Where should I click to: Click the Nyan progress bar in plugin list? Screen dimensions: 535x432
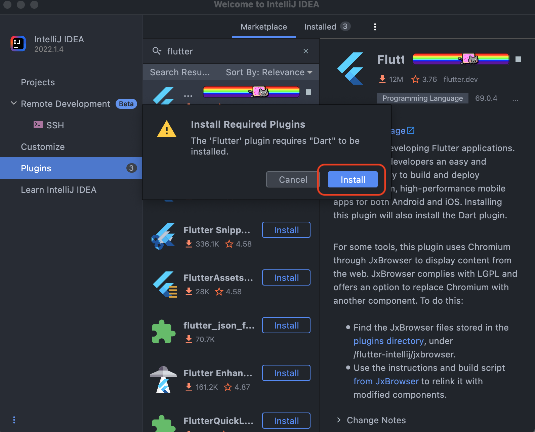click(x=251, y=92)
